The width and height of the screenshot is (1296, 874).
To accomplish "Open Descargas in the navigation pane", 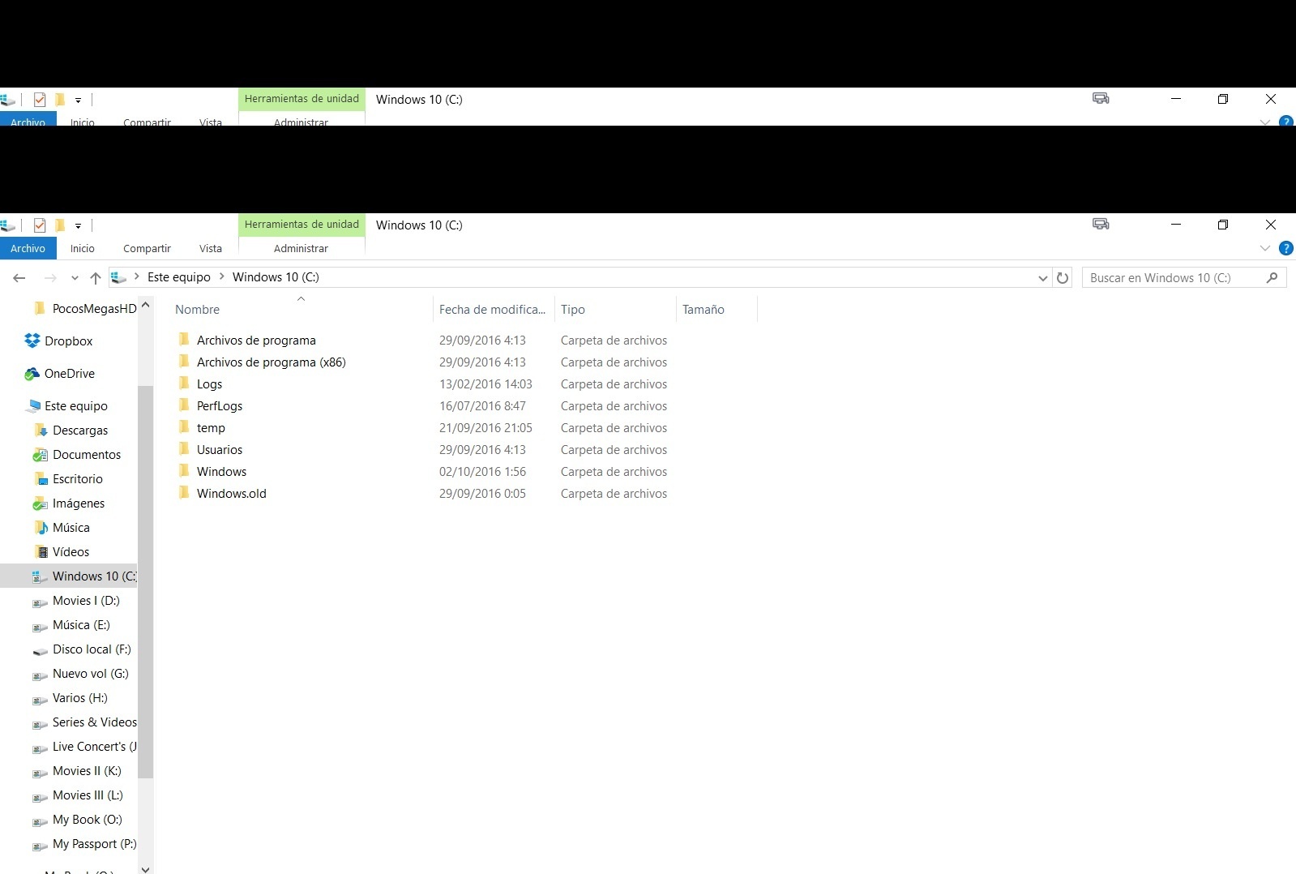I will [71, 431].
